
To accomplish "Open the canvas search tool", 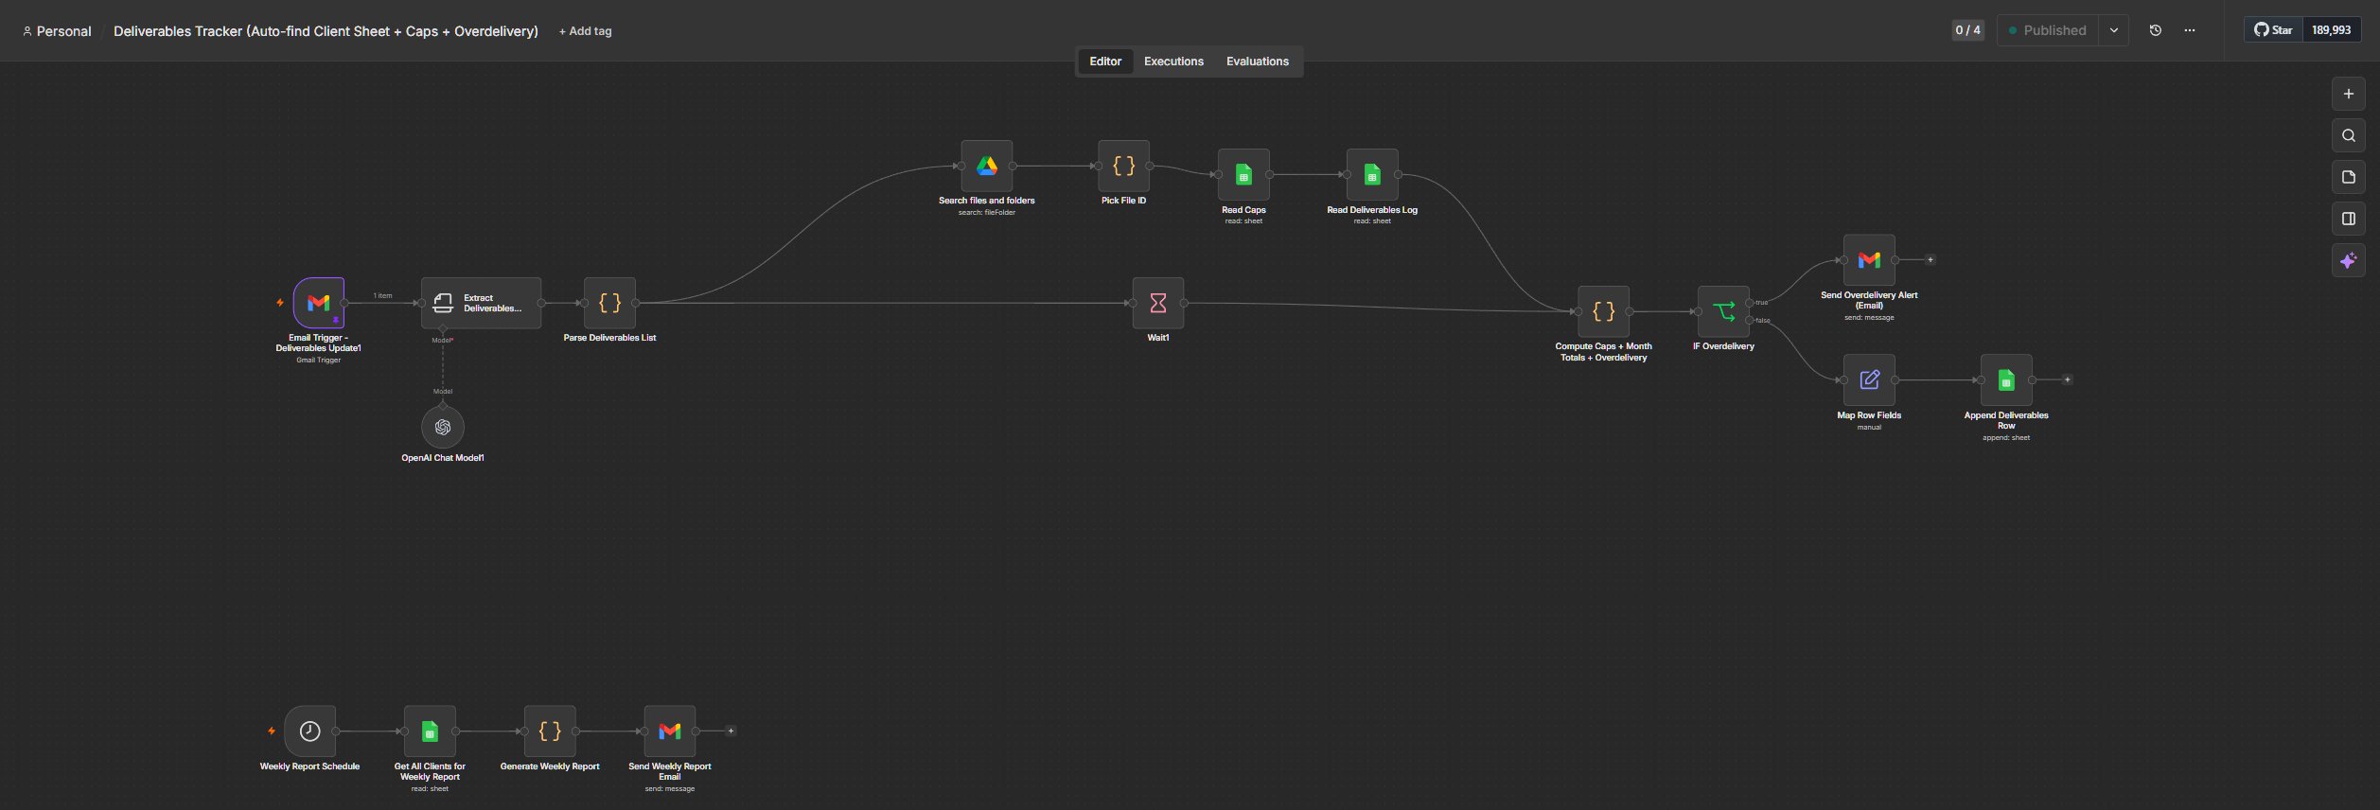I will click(2348, 135).
